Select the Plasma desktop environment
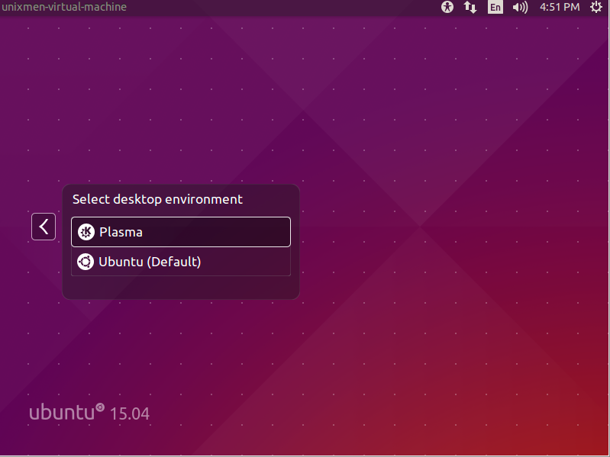The image size is (610, 457). (x=181, y=232)
